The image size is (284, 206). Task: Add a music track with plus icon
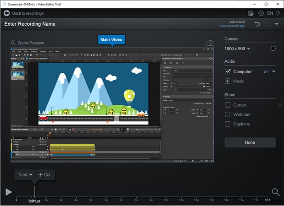pyautogui.click(x=228, y=81)
